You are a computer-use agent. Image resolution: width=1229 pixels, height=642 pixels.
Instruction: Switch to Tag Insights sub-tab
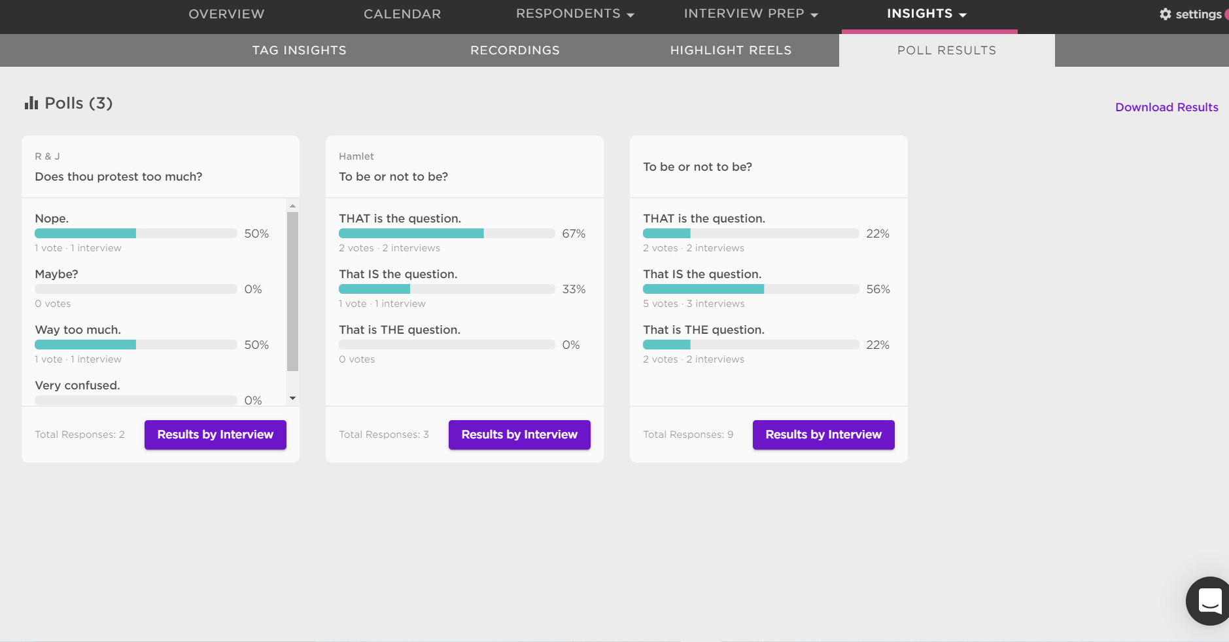coord(300,50)
